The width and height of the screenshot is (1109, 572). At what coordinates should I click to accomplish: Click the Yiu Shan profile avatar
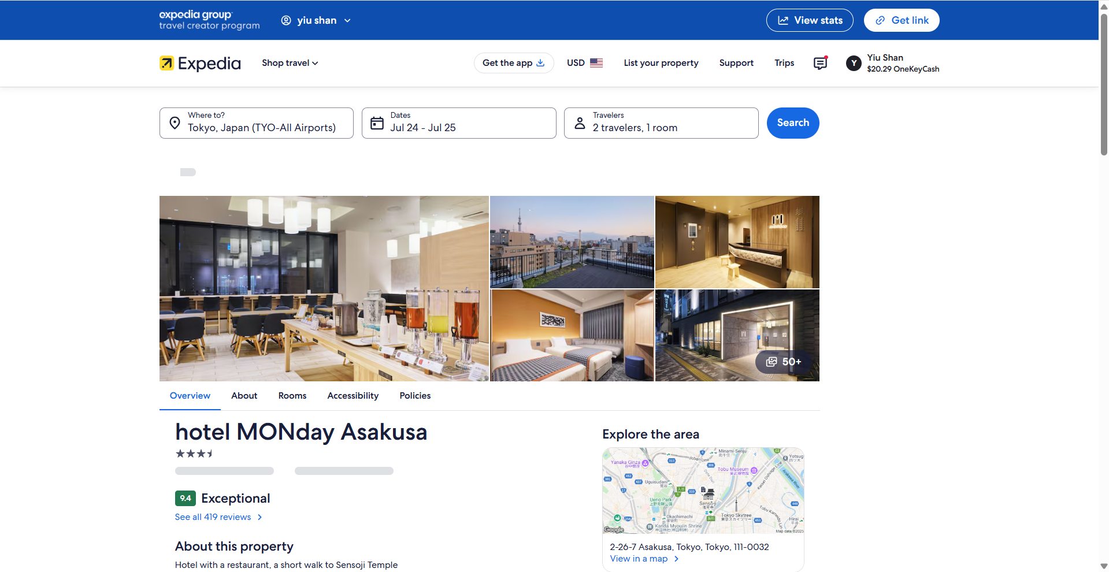tap(854, 64)
